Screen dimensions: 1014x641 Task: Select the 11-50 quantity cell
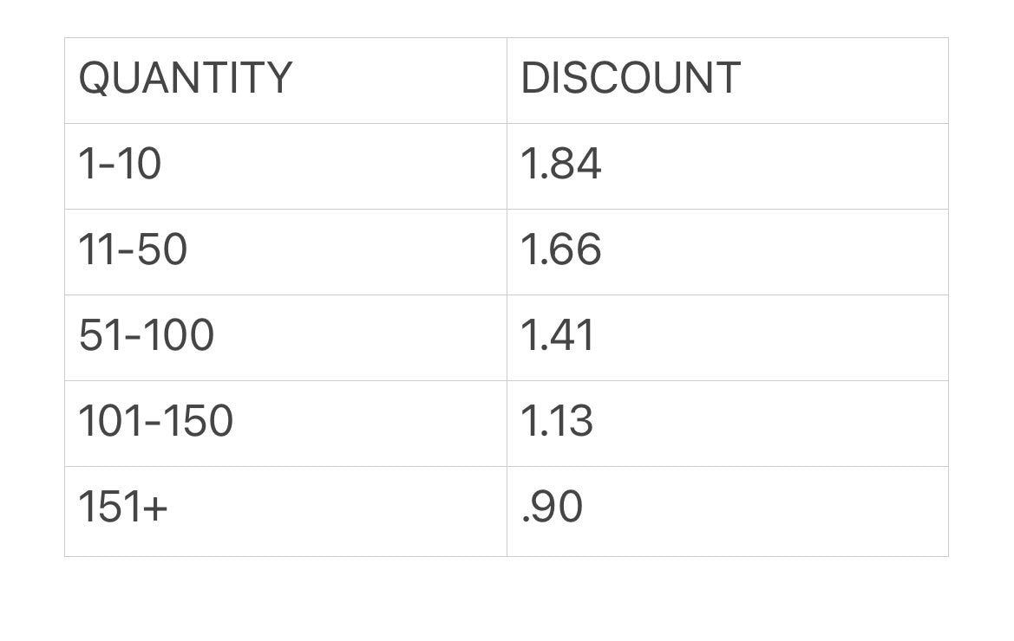(133, 249)
